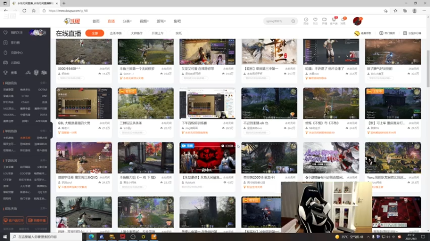
Task: Click the orange client-open button in sidebar
Action: click(x=13, y=220)
